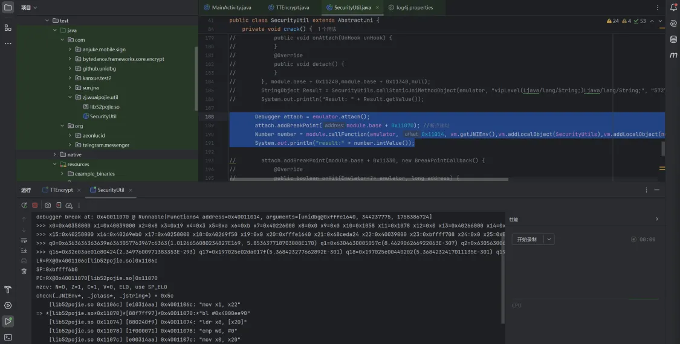Open Run panel options ellipsis menu
The width and height of the screenshot is (680, 344).
pyautogui.click(x=646, y=190)
